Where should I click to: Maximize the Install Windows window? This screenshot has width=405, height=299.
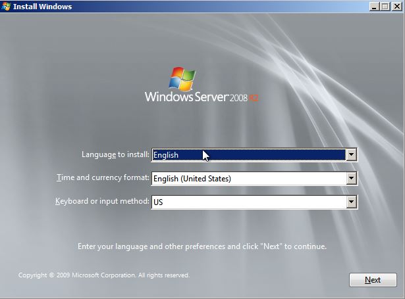point(385,6)
